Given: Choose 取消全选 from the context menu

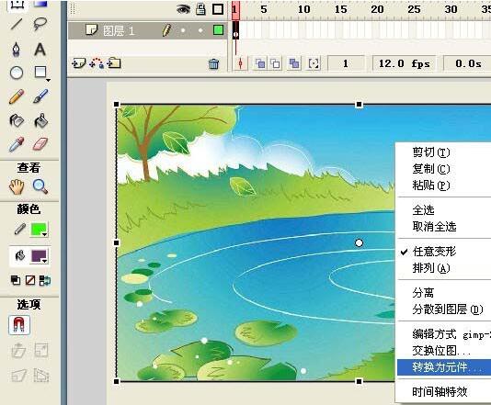Looking at the screenshot, I should point(434,227).
